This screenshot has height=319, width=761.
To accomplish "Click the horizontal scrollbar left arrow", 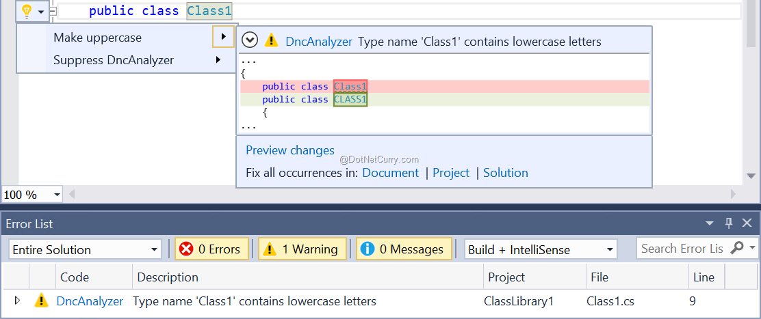I will (71, 195).
